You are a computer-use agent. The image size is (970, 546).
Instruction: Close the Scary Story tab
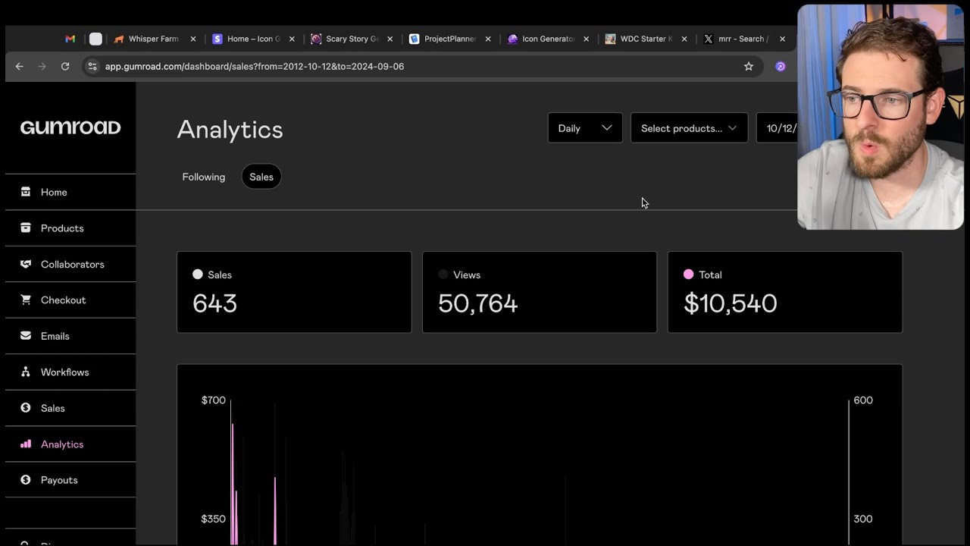(390, 39)
